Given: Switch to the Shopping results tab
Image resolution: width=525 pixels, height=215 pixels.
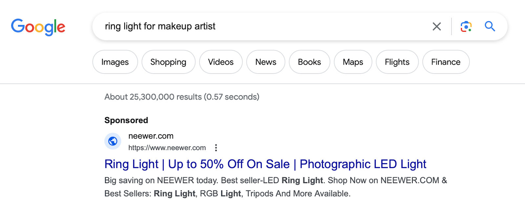Looking at the screenshot, I should click(168, 62).
